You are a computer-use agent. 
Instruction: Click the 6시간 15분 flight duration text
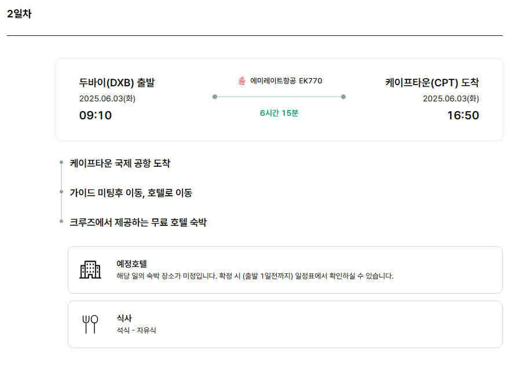[279, 113]
